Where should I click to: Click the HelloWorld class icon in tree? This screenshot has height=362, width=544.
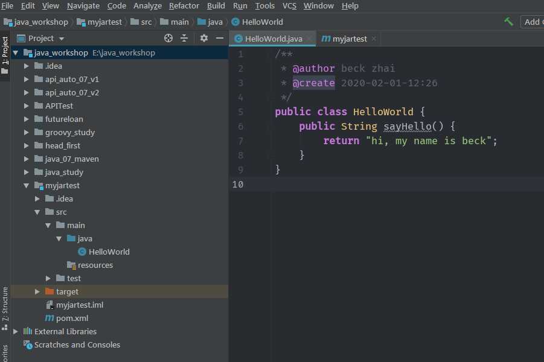[82, 252]
